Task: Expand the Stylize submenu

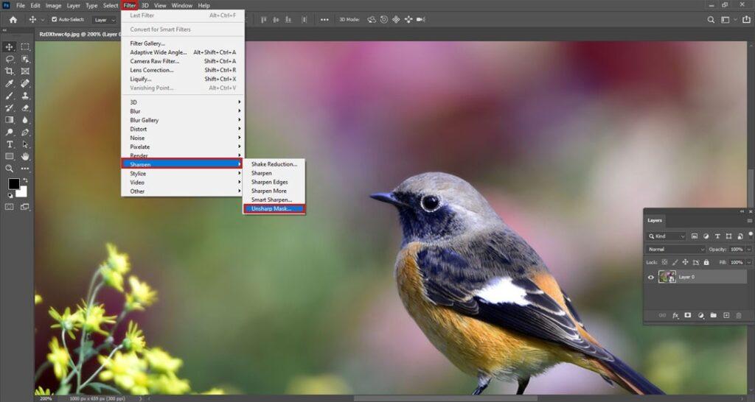Action: pyautogui.click(x=183, y=174)
